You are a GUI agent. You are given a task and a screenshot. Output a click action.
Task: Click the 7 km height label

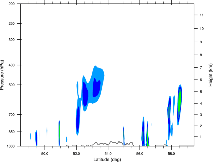(201, 68)
